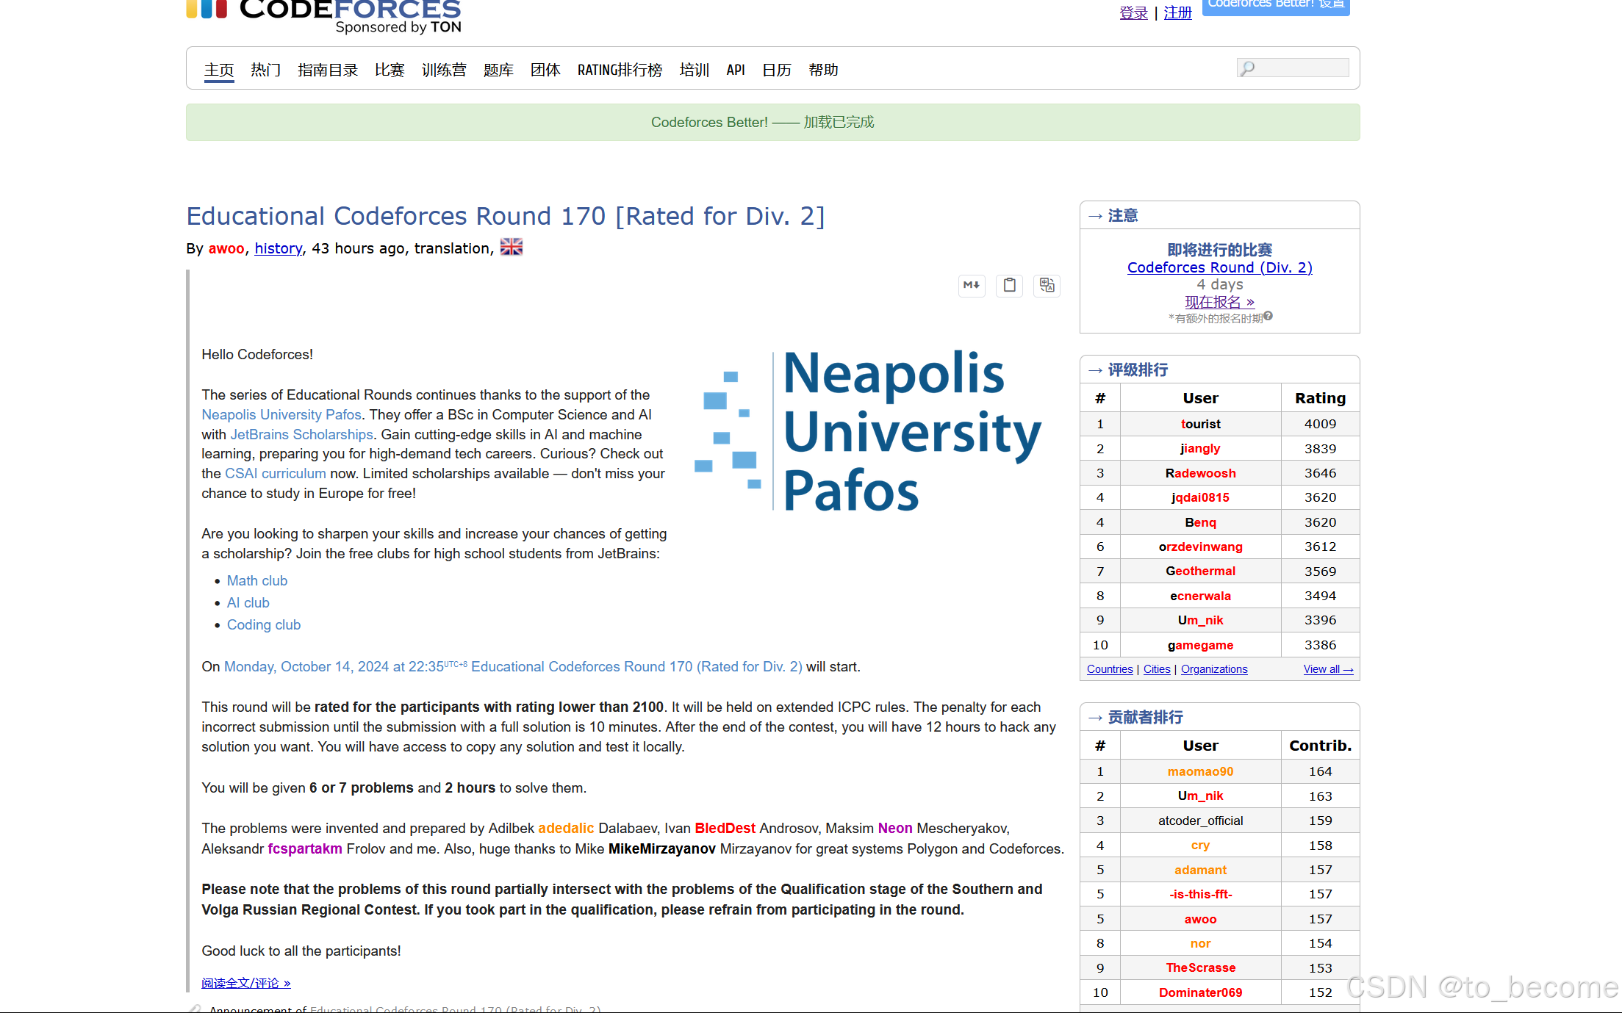The height and width of the screenshot is (1013, 1622).
Task: Go to RATING排行榜 in navigation bar
Action: click(620, 70)
